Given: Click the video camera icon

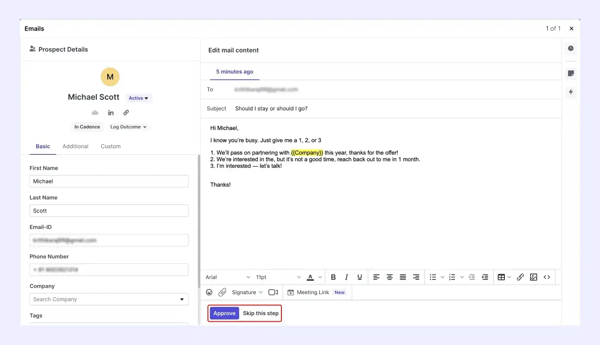Looking at the screenshot, I should click(273, 292).
